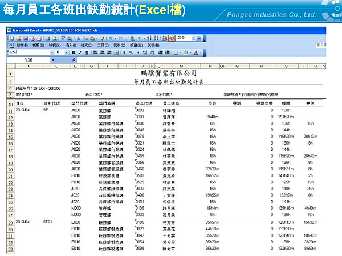Open the Arial font name dropdown

[52, 53]
